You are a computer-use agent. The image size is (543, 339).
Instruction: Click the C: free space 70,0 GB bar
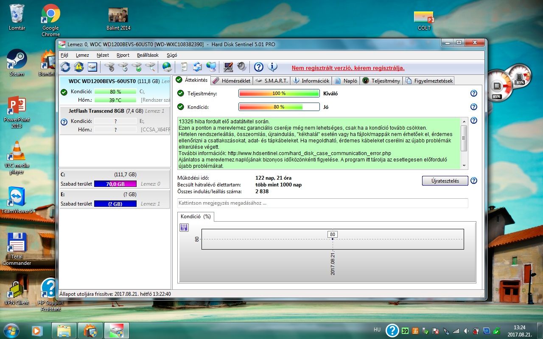(115, 184)
